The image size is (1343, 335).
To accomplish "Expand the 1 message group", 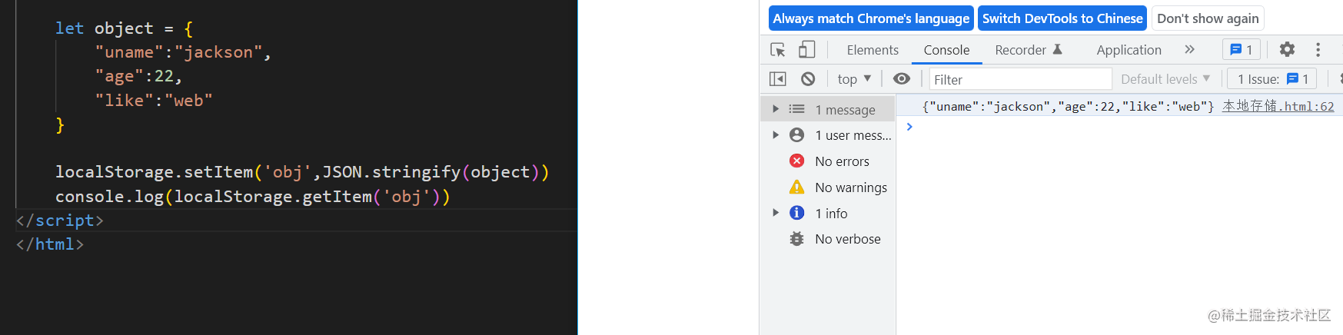I will (776, 109).
